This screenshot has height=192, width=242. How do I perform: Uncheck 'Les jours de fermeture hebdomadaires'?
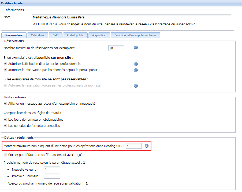[x=5, y=119]
